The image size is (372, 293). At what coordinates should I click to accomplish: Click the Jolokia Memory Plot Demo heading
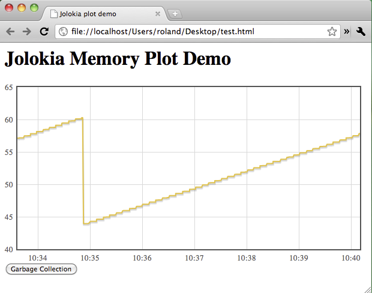[x=118, y=59]
